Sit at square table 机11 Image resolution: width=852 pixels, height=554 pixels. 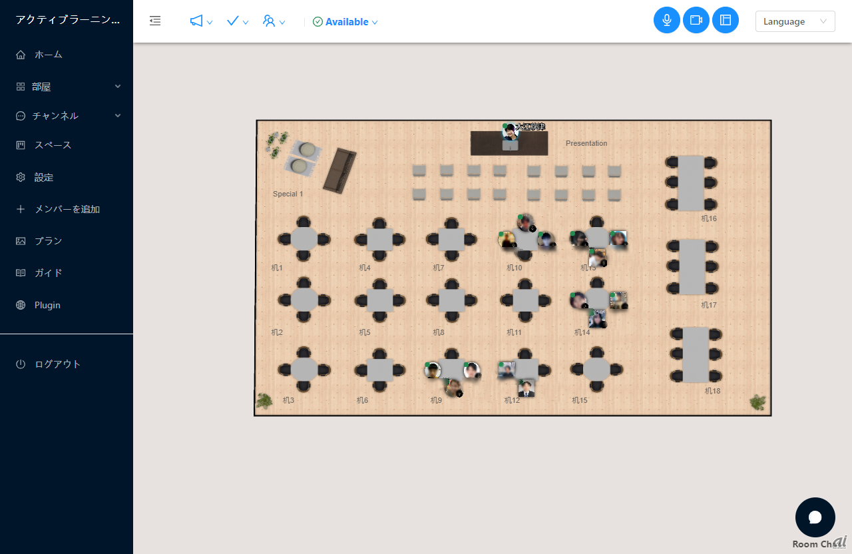pos(526,300)
